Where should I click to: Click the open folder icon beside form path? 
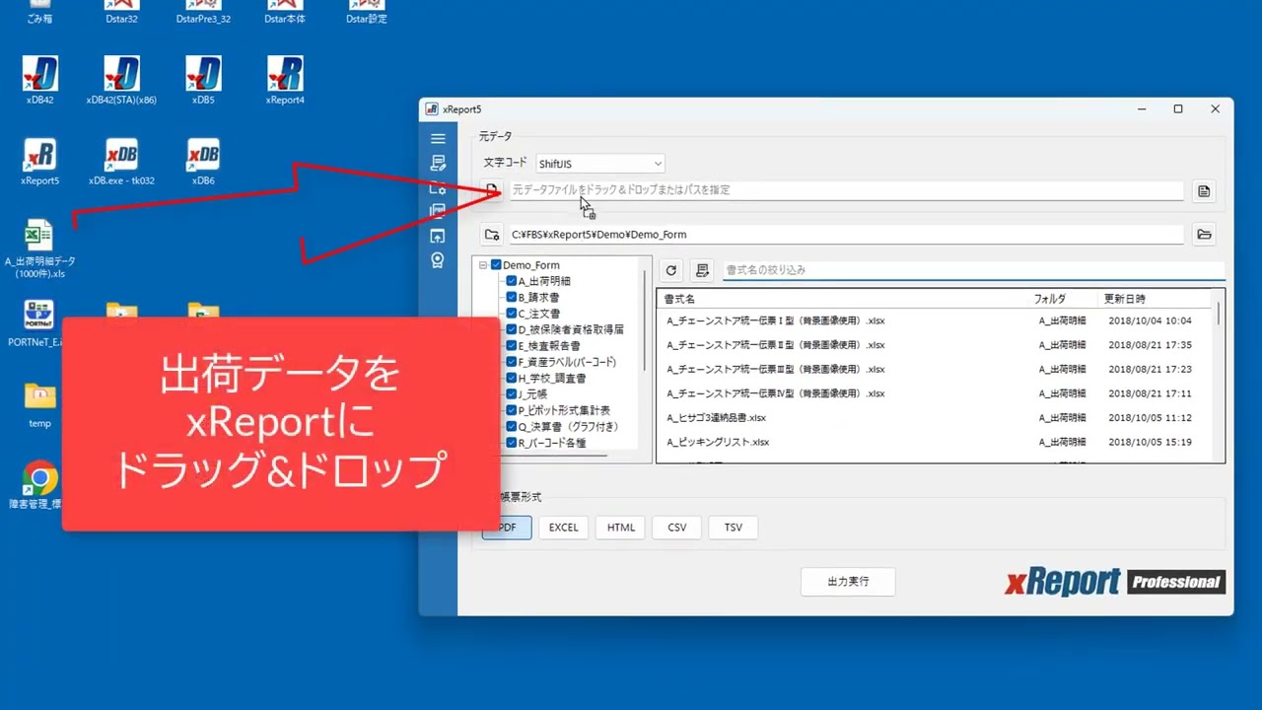pyautogui.click(x=1204, y=235)
